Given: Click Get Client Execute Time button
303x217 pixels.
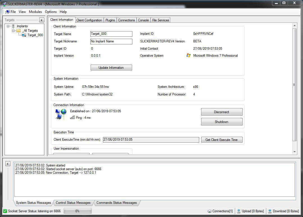Looking at the screenshot, I should tap(222, 140).
